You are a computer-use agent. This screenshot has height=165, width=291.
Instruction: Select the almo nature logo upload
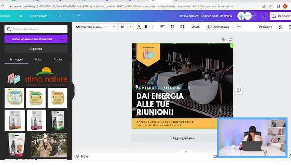(46, 76)
